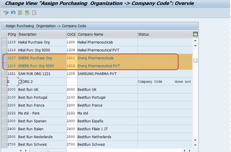Click Status column header
The width and height of the screenshot is (231, 152).
[165, 34]
